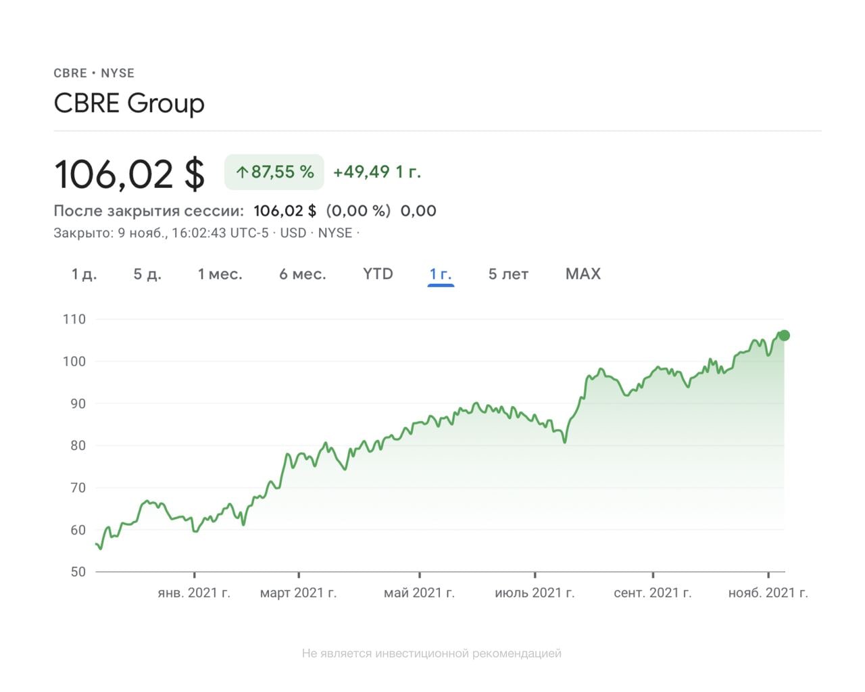Select the active 1 г. tab

441,274
